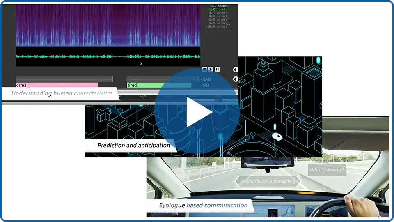
Task: Click the 'Prediction and anticipation' caption
Action: point(134,145)
